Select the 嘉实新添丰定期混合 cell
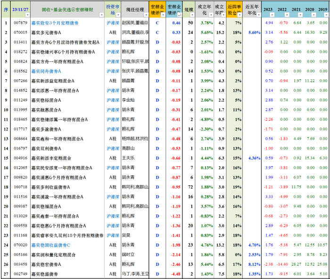This screenshot has width=330, height=279. point(67,158)
